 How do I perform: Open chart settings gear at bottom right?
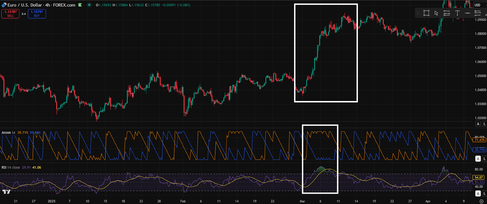(x=481, y=201)
